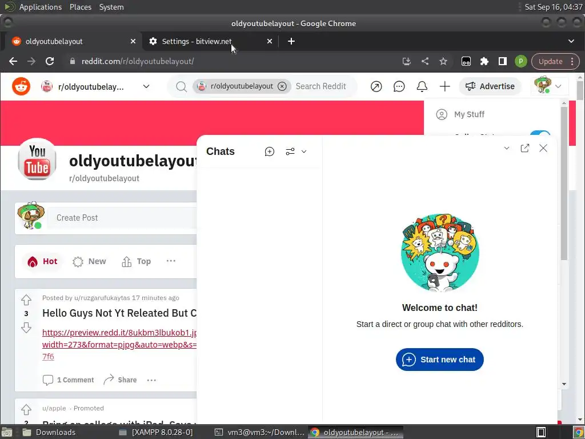Viewport: 585px width, 439px height.
Task: Open the notifications bell
Action: tap(422, 87)
